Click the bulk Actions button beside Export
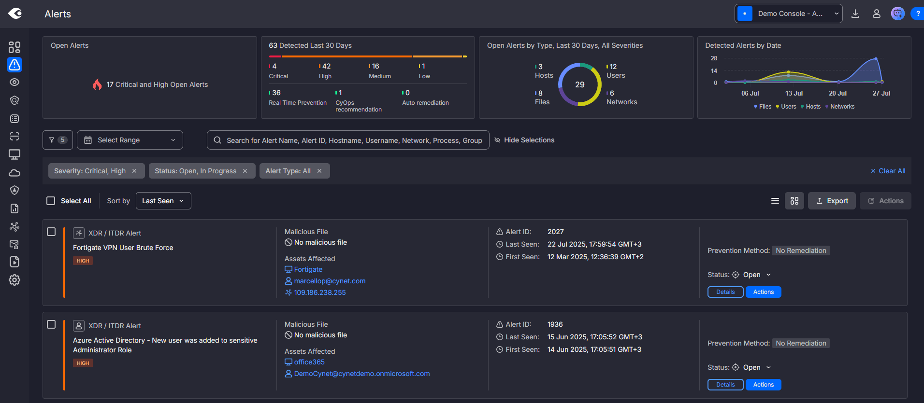The width and height of the screenshot is (924, 403). (x=885, y=201)
